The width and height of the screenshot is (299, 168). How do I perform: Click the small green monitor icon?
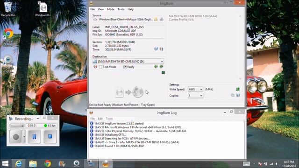tap(163, 73)
